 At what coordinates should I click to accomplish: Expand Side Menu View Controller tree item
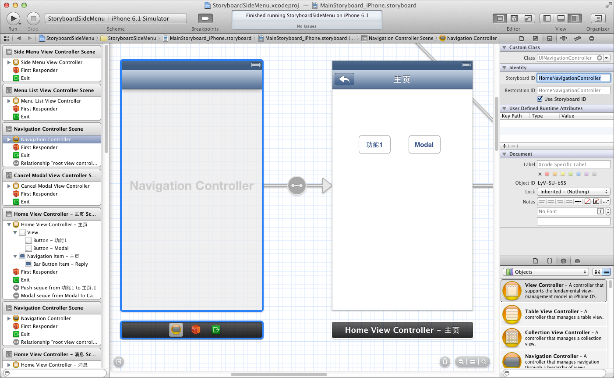point(9,62)
